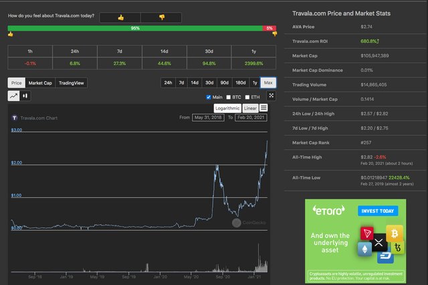Select the line chart icon

(13, 96)
